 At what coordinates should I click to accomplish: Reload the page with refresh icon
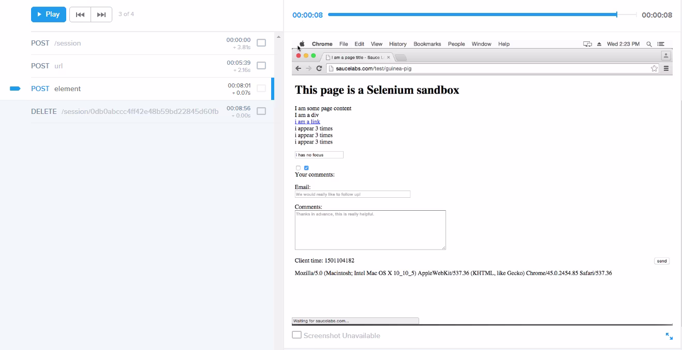[x=319, y=68]
